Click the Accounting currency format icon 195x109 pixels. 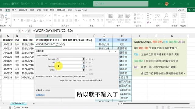point(84,20)
